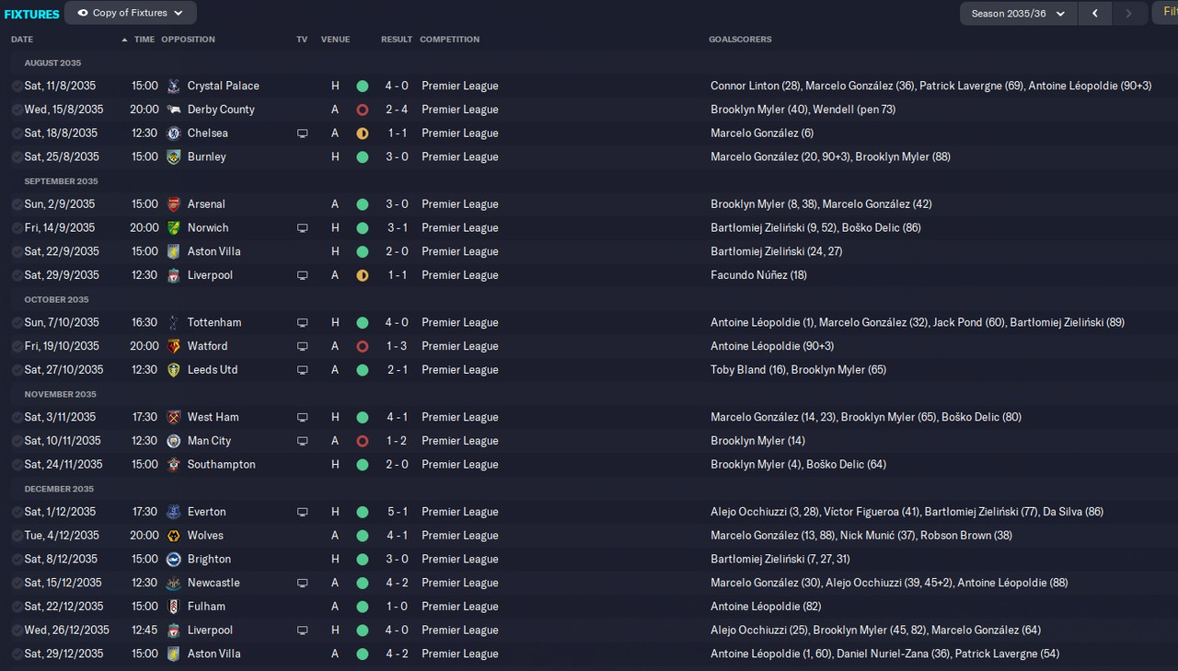Click the Tue, 4/12/2035 date cell

coord(62,536)
